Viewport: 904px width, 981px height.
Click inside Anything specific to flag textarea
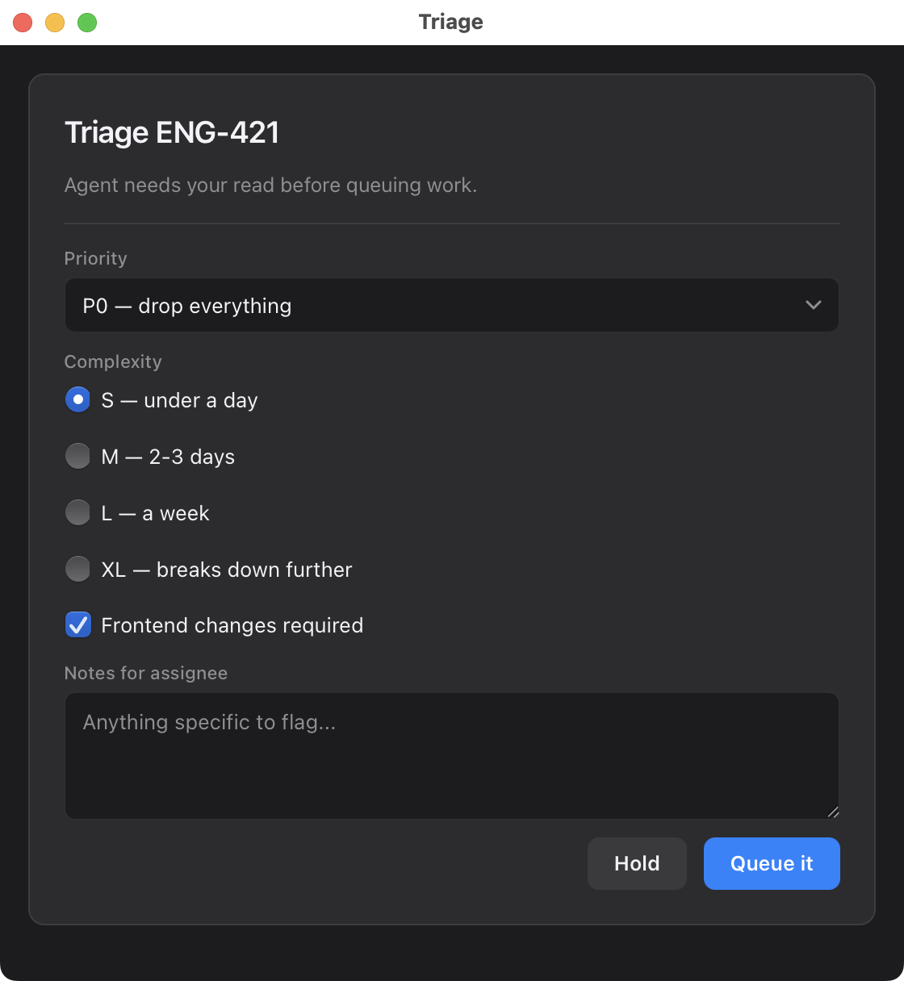(x=452, y=755)
